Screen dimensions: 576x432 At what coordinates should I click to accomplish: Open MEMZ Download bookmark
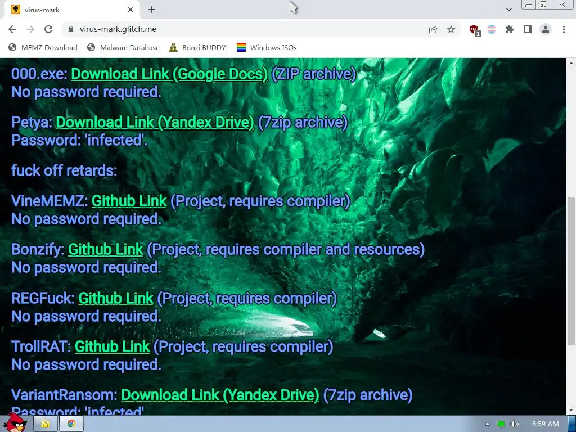click(43, 47)
